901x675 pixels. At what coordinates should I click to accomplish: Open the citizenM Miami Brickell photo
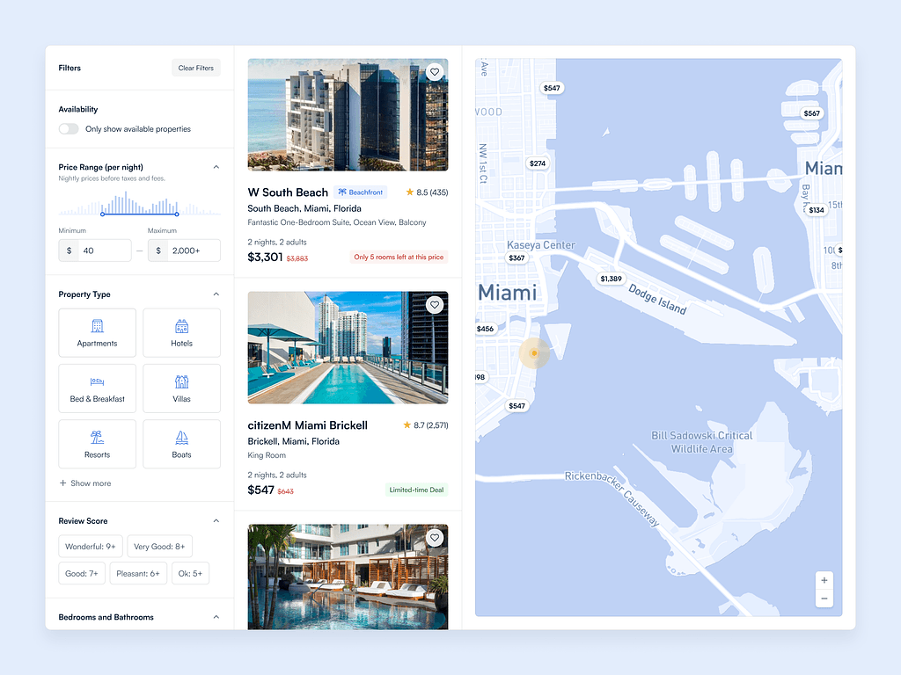[x=348, y=347]
